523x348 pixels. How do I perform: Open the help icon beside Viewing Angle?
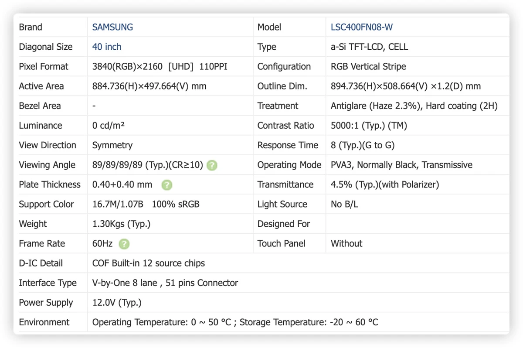click(x=212, y=165)
